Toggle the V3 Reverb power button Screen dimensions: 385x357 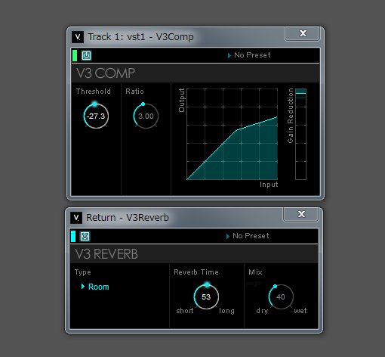pos(85,236)
